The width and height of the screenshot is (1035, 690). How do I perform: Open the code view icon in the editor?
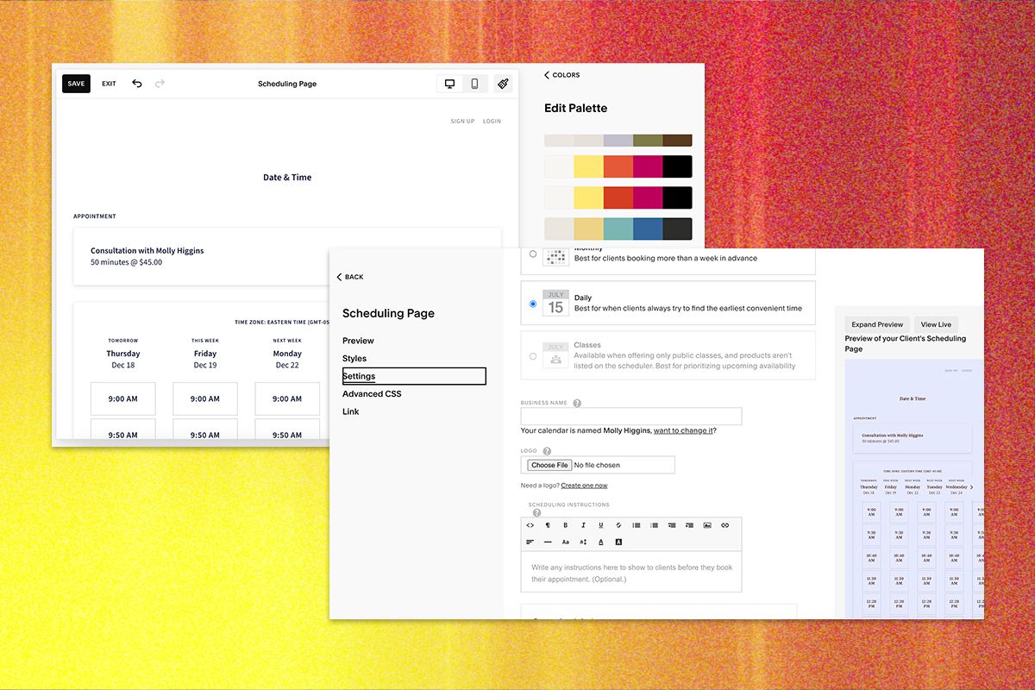[x=529, y=524]
